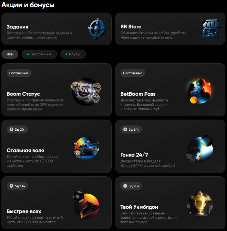Click the football boot icon in Быстрее всех
The height and width of the screenshot is (231, 227).
(x=87, y=205)
